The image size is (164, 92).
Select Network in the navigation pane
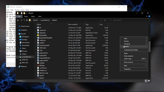[24, 66]
